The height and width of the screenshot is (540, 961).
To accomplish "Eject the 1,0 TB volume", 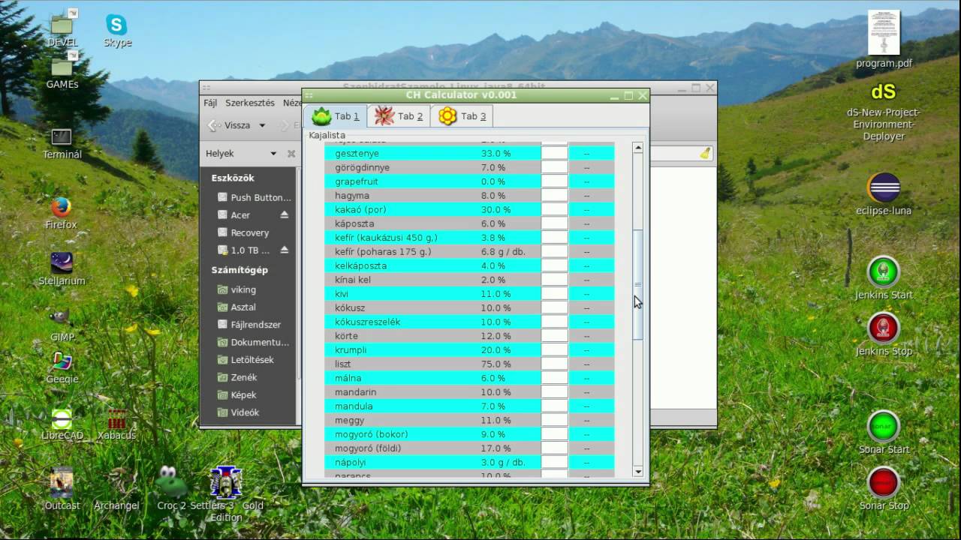I will coord(285,250).
